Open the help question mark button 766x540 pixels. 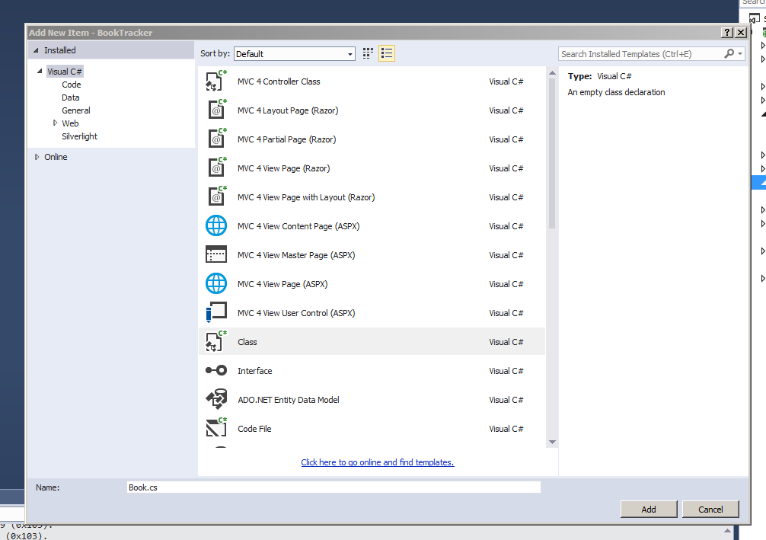(727, 32)
